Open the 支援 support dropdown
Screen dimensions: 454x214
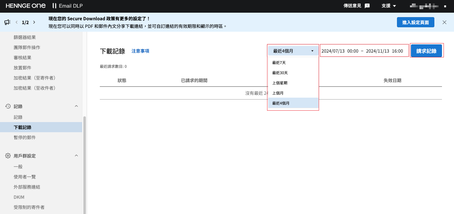[389, 6]
